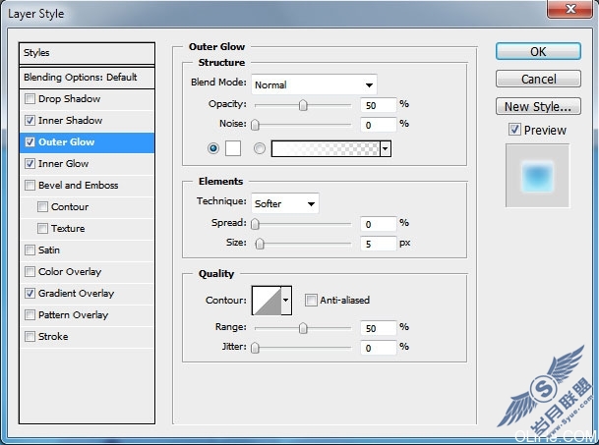
Task: Tick the Satin checkbox
Action: click(30, 250)
